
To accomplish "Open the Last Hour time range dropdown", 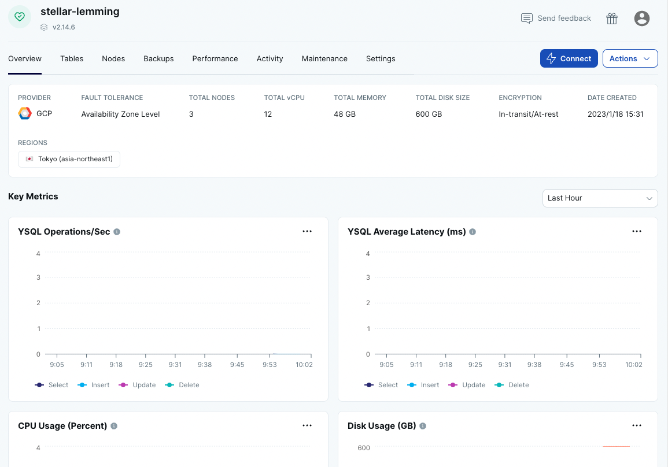I will coord(600,198).
